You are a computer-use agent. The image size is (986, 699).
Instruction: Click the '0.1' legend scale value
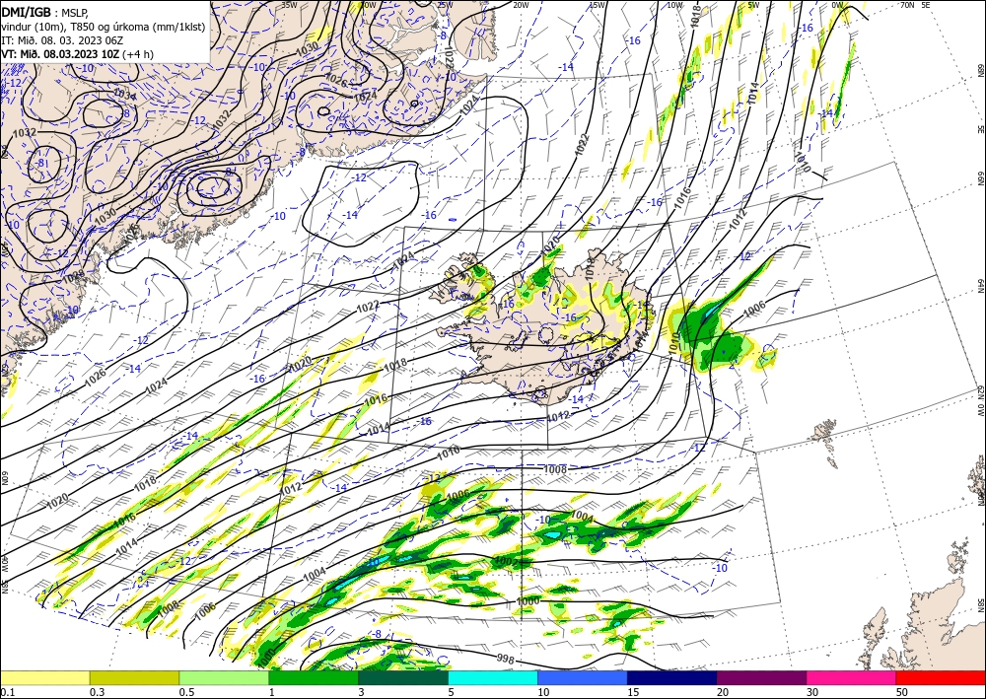point(6,692)
